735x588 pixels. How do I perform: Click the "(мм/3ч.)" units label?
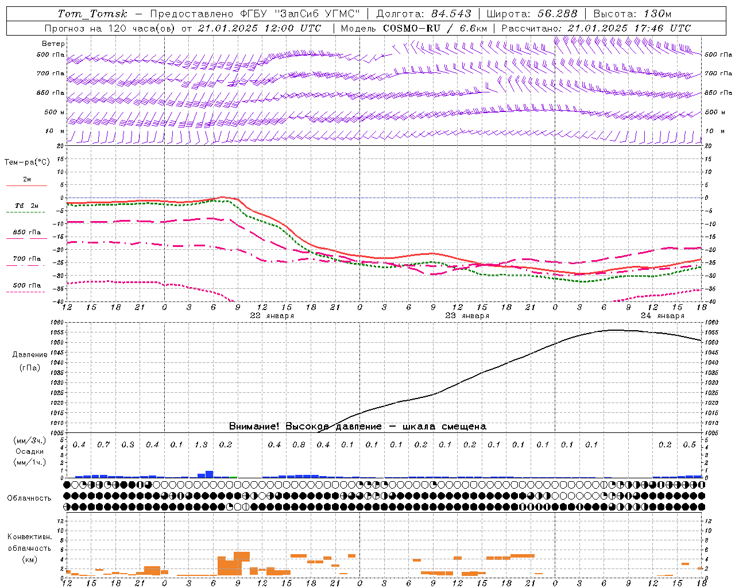(30, 440)
